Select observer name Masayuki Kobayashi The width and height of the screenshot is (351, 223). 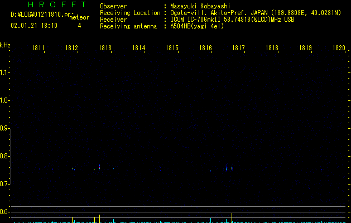(x=200, y=6)
